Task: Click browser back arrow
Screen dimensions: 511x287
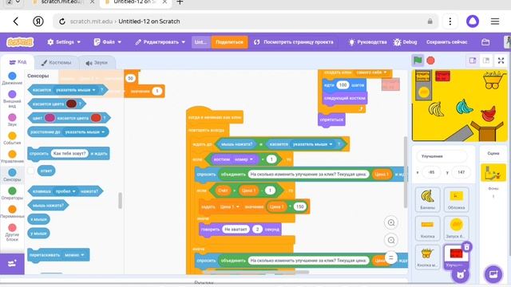Action: pyautogui.click(x=16, y=22)
